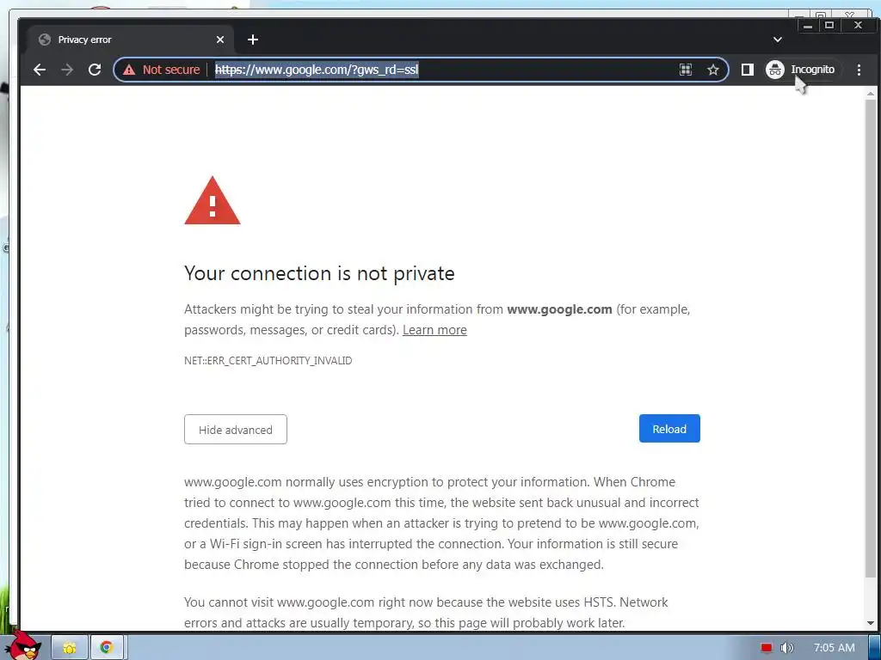This screenshot has width=881, height=660.
Task: Reload the page via toolbar refresh icon
Action: (95, 70)
